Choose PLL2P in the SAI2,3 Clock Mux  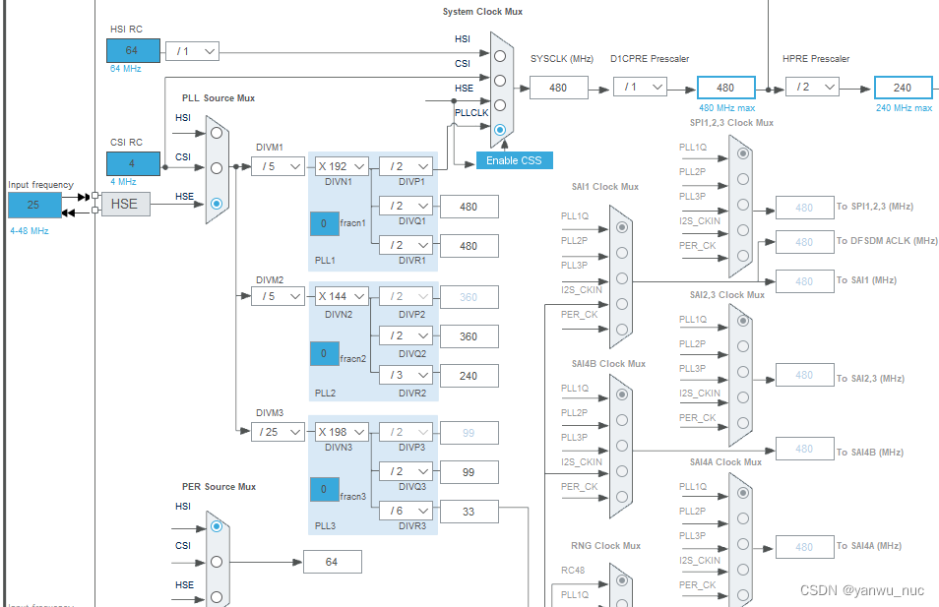pyautogui.click(x=743, y=346)
